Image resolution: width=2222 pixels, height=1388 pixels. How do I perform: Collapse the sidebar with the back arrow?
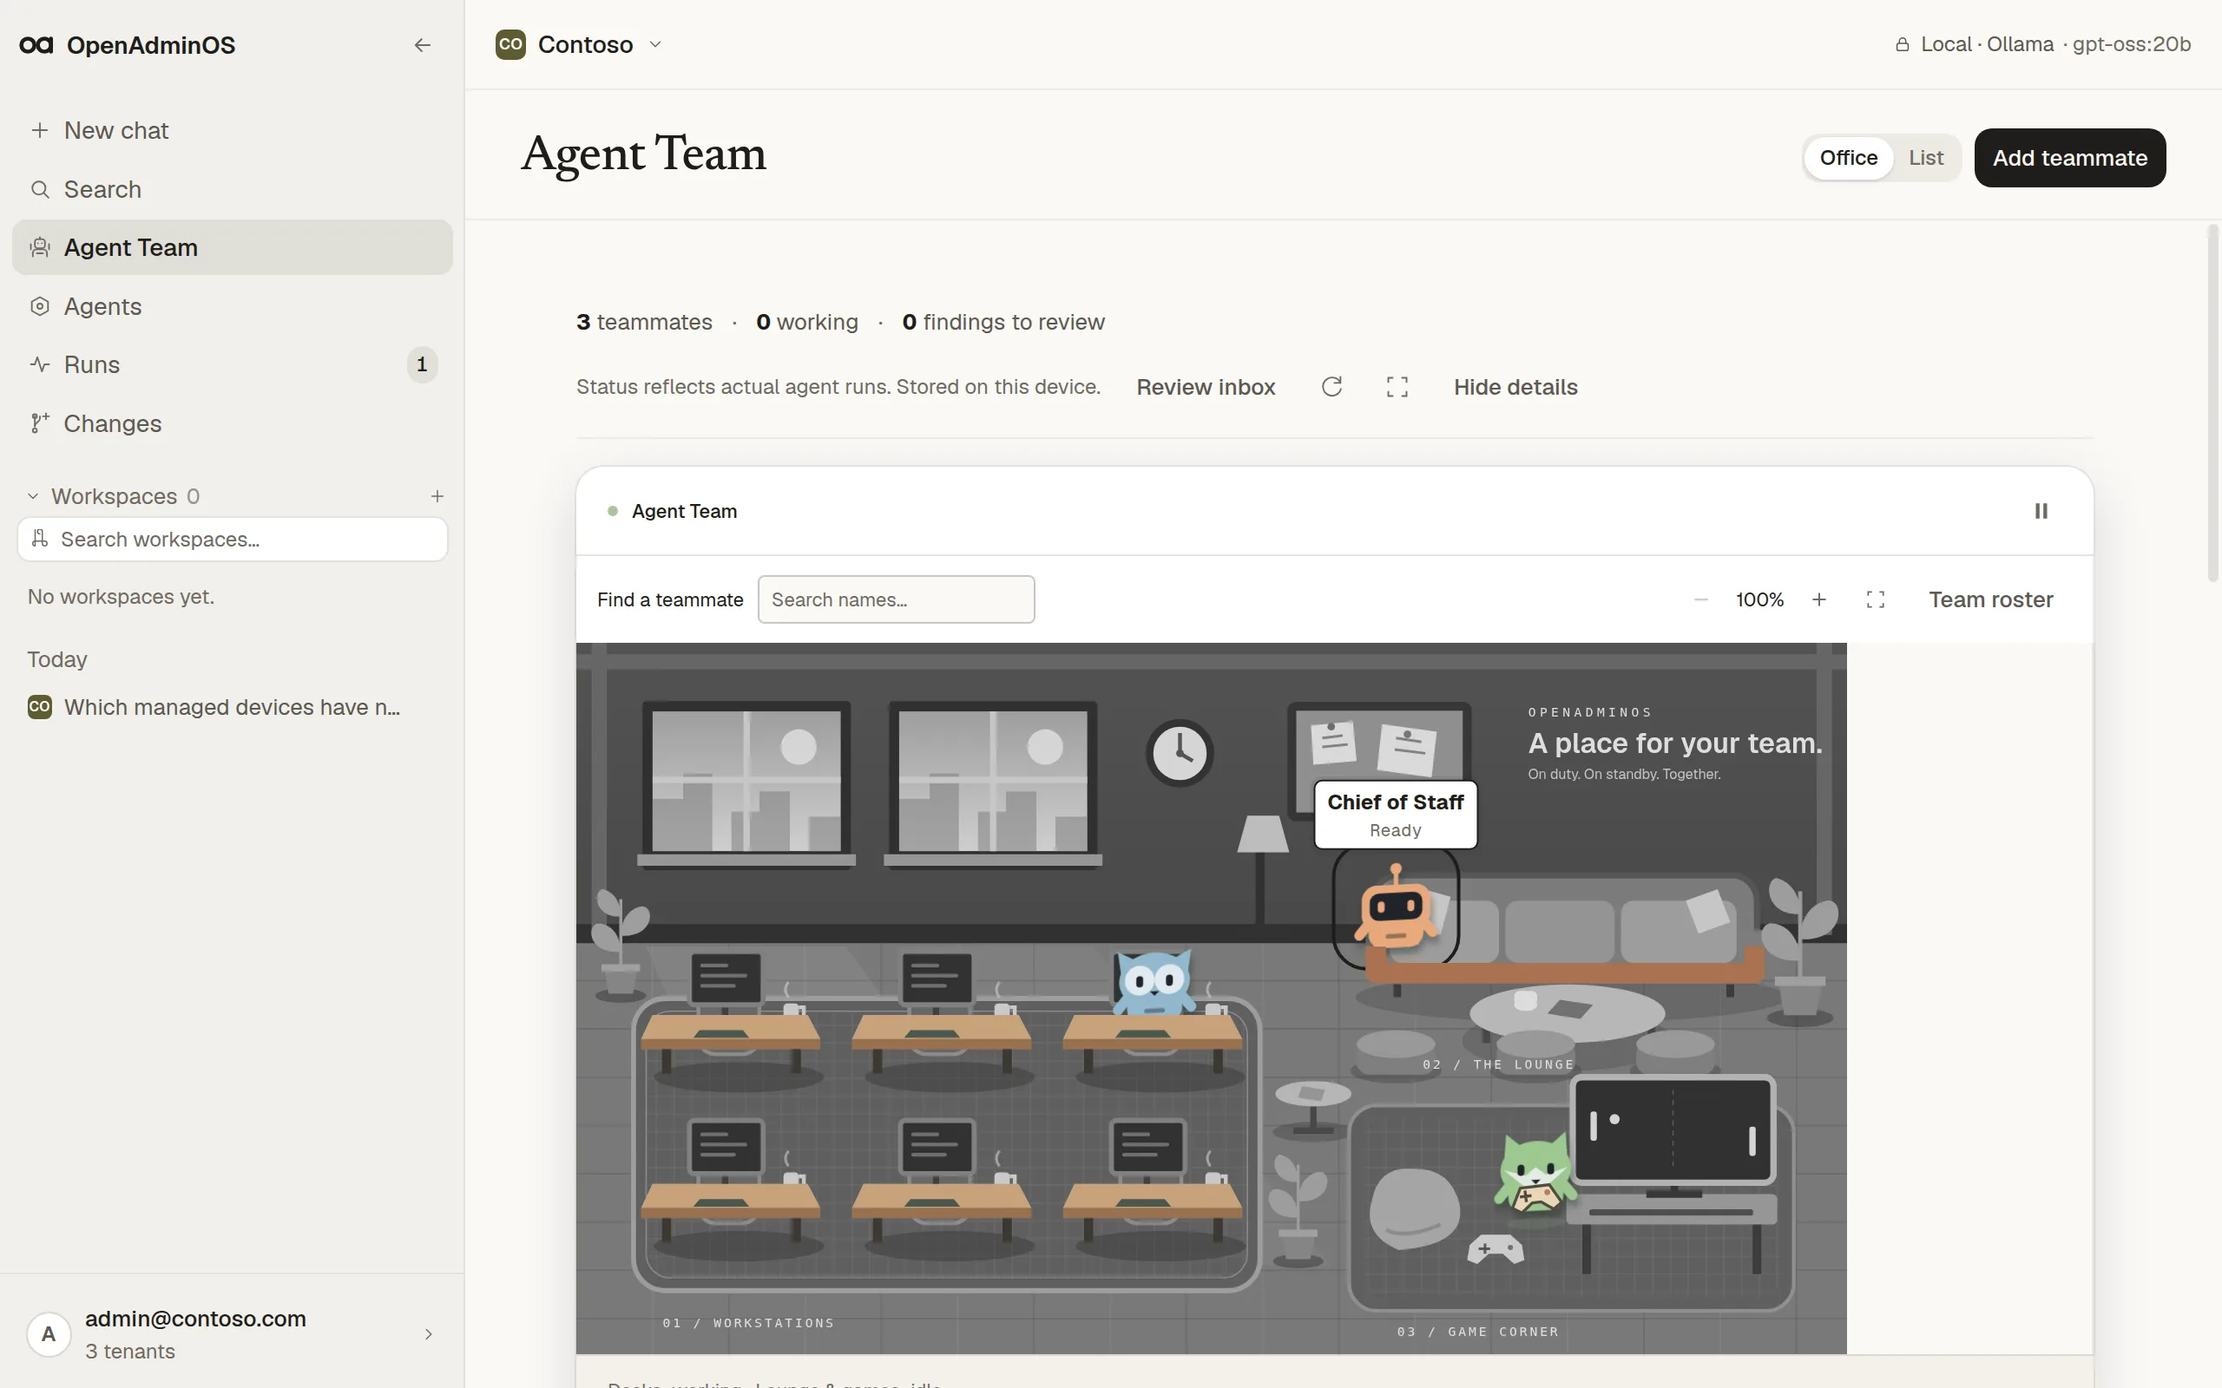(x=423, y=45)
